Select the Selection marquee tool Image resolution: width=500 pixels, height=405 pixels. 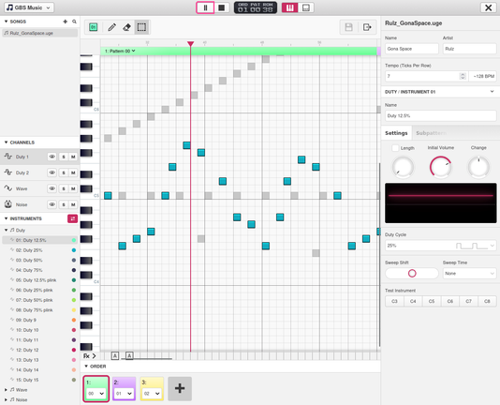[141, 27]
